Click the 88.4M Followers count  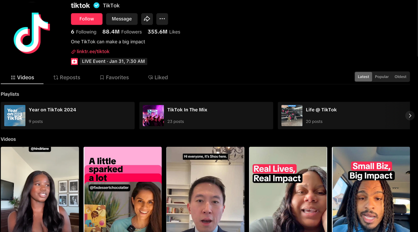click(x=122, y=32)
